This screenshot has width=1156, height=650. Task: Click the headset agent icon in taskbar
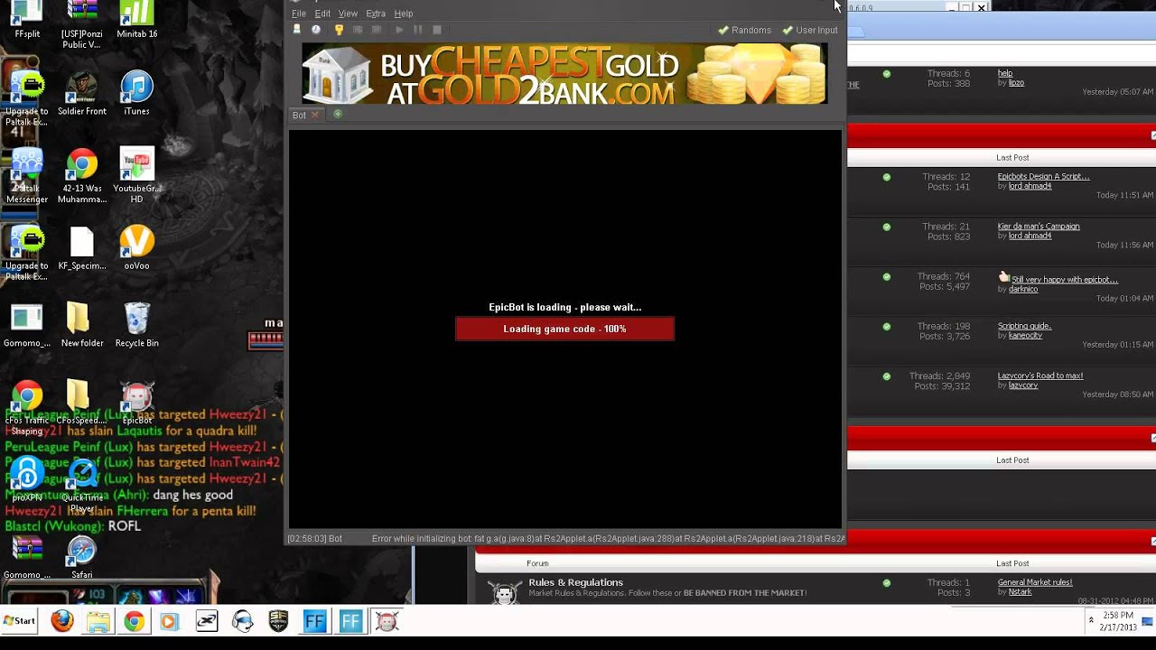(243, 621)
